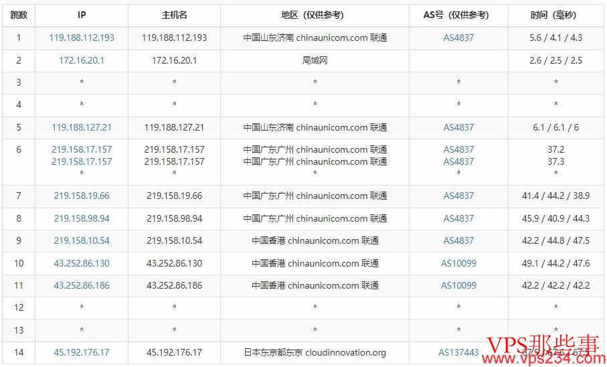Open the 43.252.86.186 IP link
Image resolution: width=607 pixels, height=367 pixels.
[x=81, y=285]
